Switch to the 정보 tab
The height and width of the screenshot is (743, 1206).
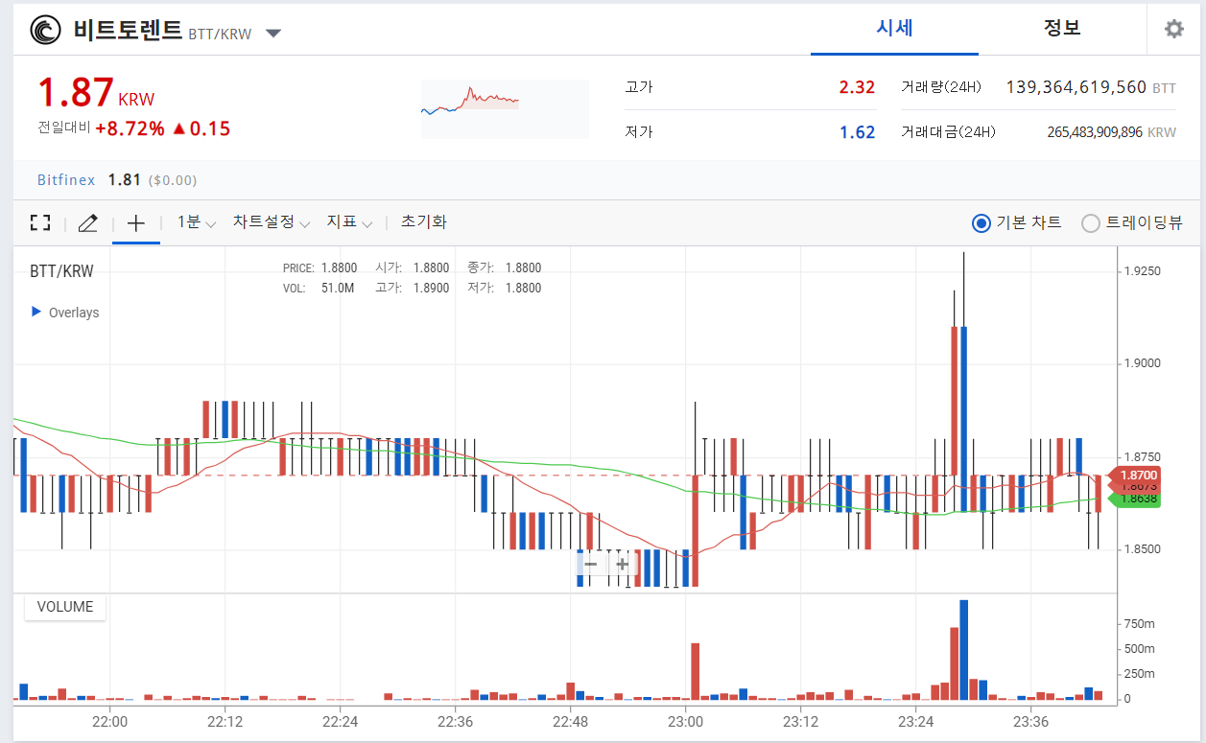pos(1062,28)
